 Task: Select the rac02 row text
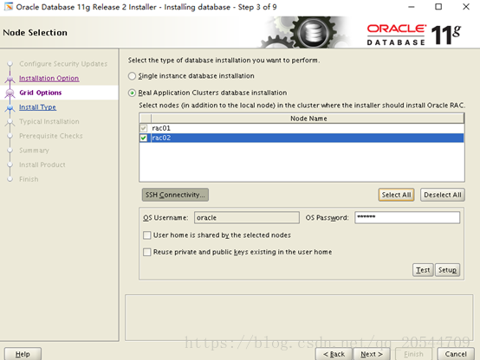tap(161, 138)
